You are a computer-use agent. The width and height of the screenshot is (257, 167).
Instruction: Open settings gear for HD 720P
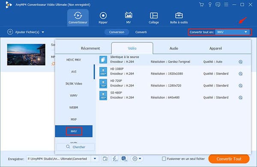(x=240, y=86)
